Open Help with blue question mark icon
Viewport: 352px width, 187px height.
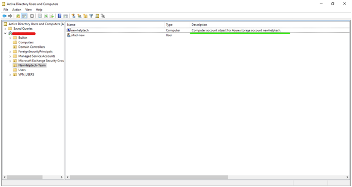click(x=60, y=16)
